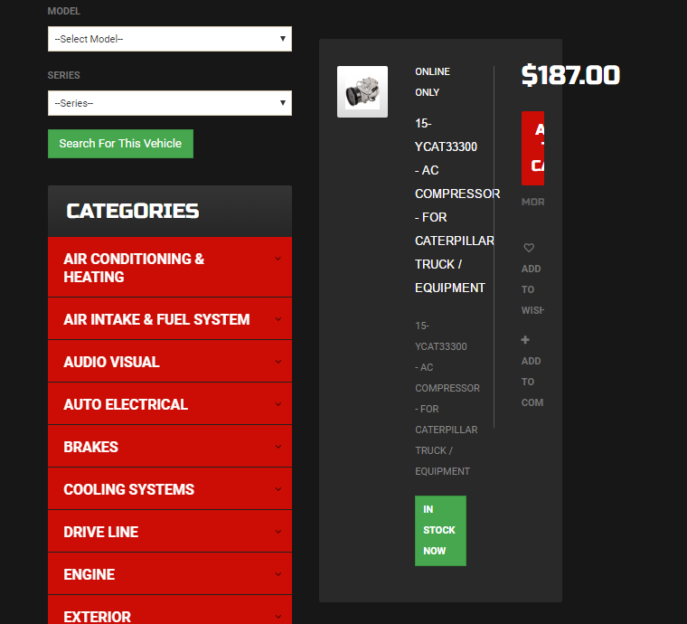This screenshot has width=687, height=624.
Task: Click the compare plus icon
Action: coord(525,340)
